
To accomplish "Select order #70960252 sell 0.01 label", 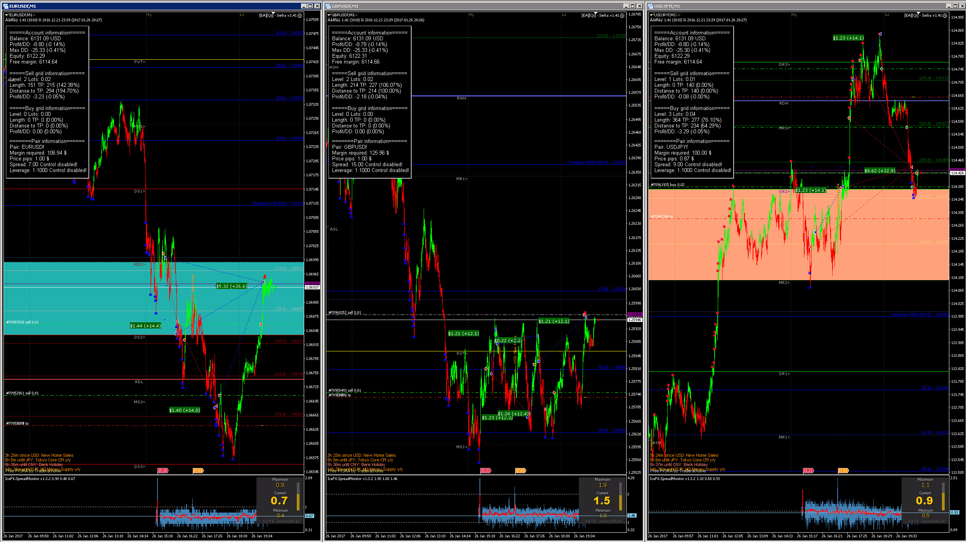I will coord(345,313).
